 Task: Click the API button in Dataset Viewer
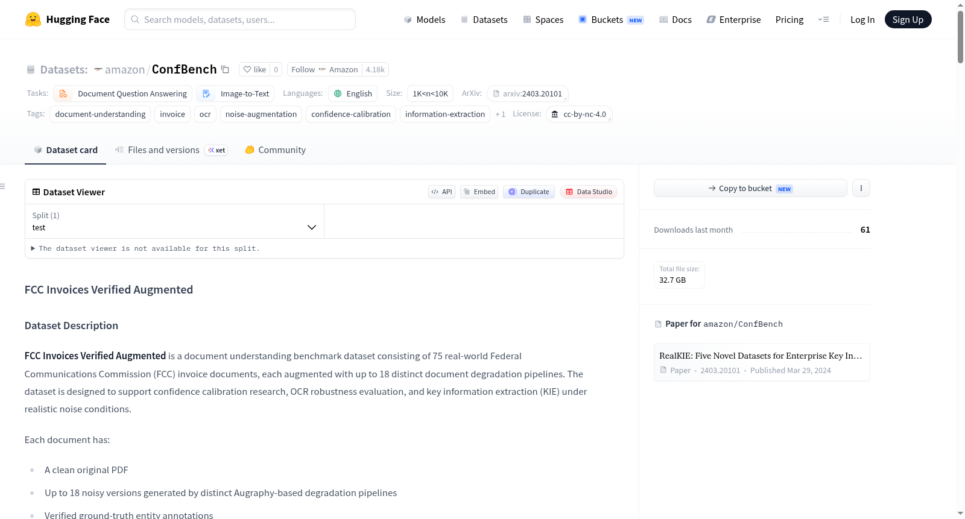point(441,192)
